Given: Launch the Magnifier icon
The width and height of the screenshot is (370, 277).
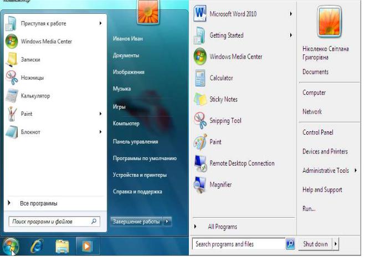Looking at the screenshot, I should (200, 184).
